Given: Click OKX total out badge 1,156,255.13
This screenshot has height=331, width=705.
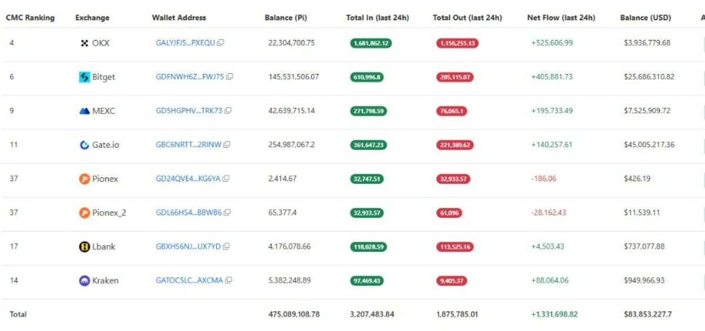Looking at the screenshot, I should tap(457, 43).
